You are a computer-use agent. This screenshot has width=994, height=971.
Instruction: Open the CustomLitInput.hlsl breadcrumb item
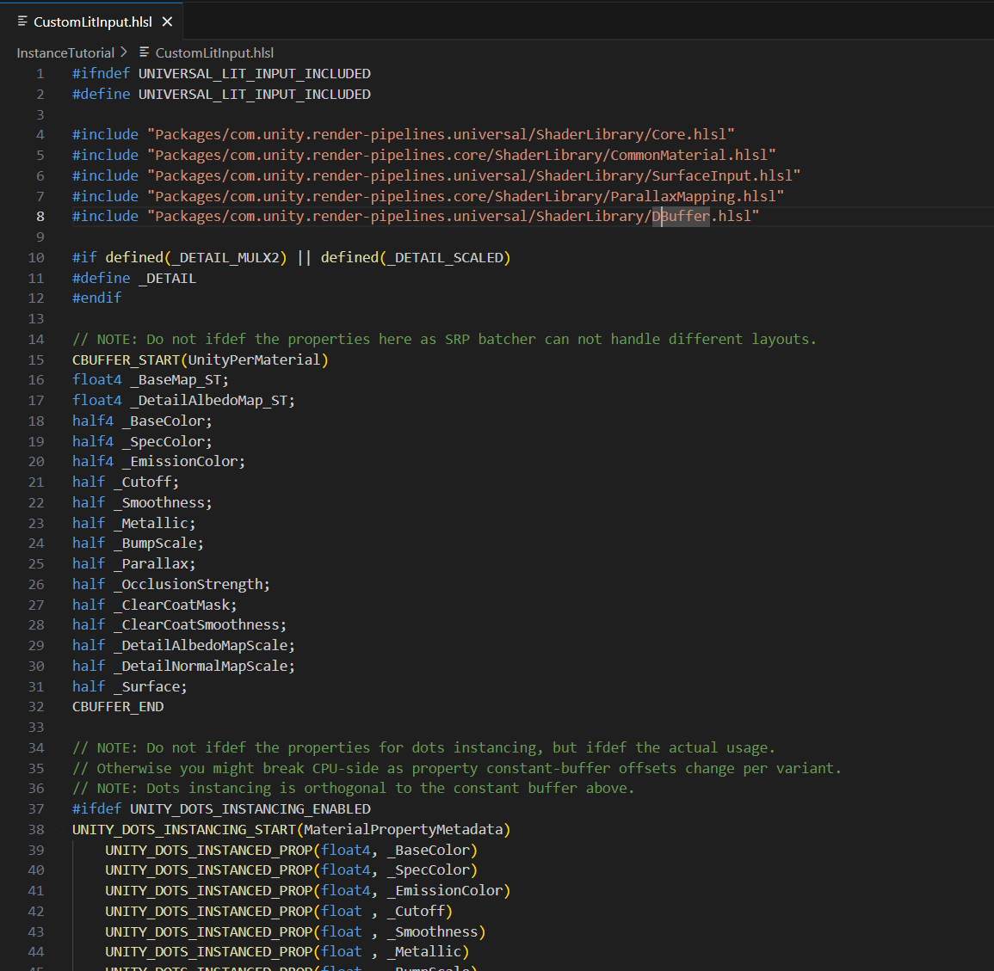tap(214, 52)
